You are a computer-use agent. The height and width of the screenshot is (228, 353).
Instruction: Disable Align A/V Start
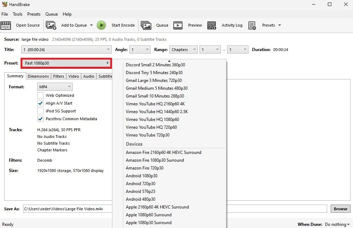point(41,103)
